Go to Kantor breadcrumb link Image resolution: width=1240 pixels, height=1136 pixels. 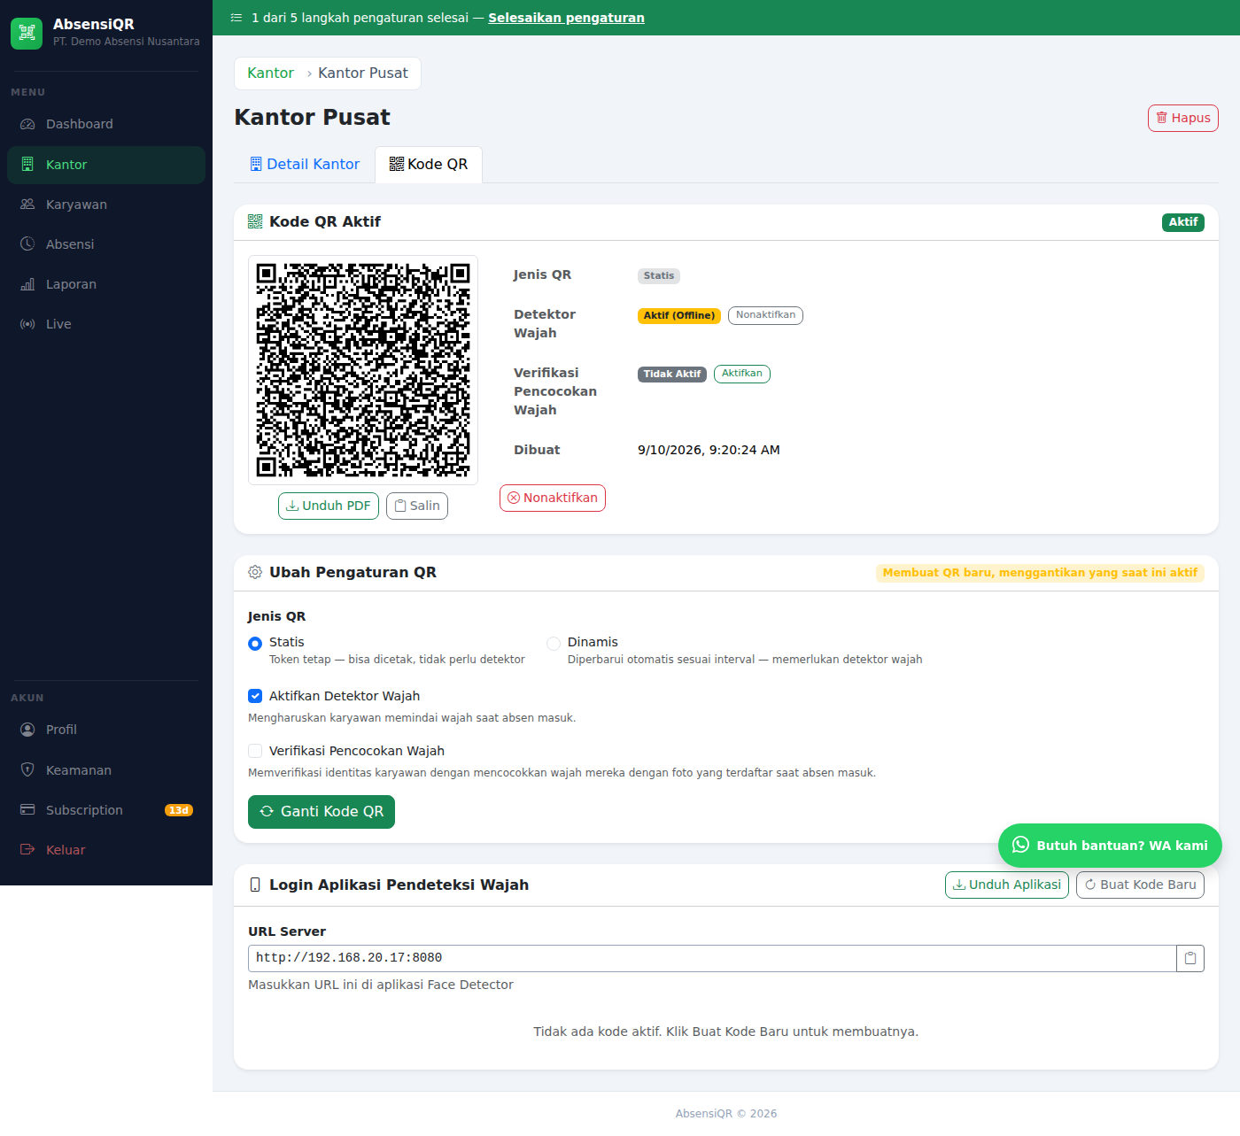click(270, 73)
